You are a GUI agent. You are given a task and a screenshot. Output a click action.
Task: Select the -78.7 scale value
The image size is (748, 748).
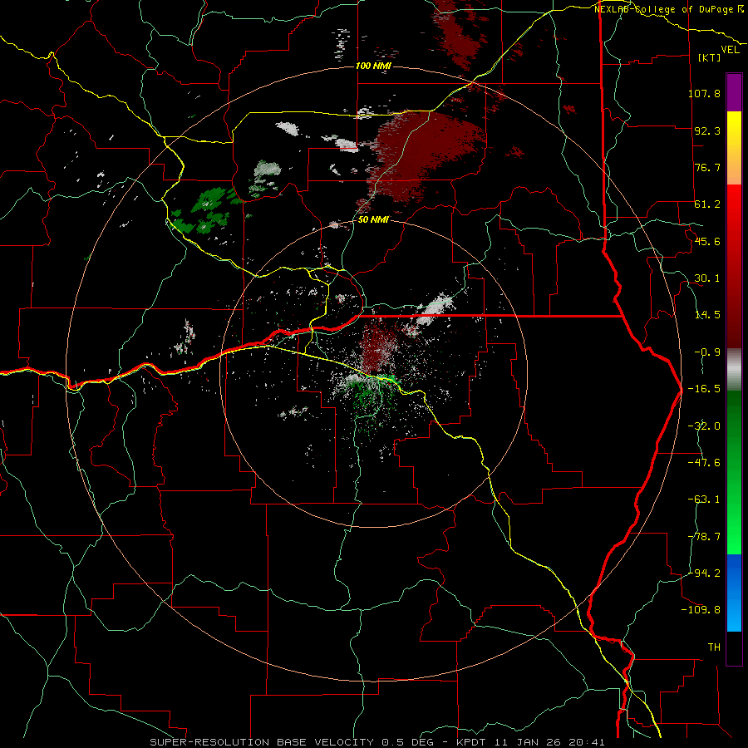(704, 537)
